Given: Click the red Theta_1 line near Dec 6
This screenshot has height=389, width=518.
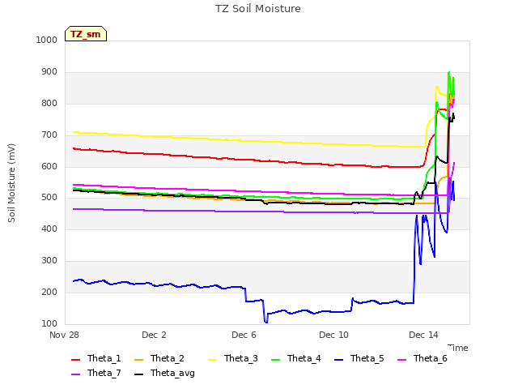Looking at the screenshot, I should (244, 160).
